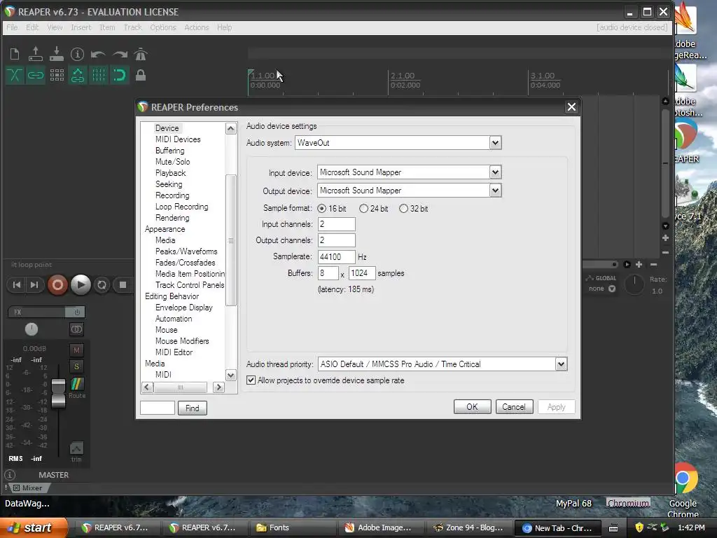Click the red Record button
Viewport: 717px width, 538px height.
57,285
